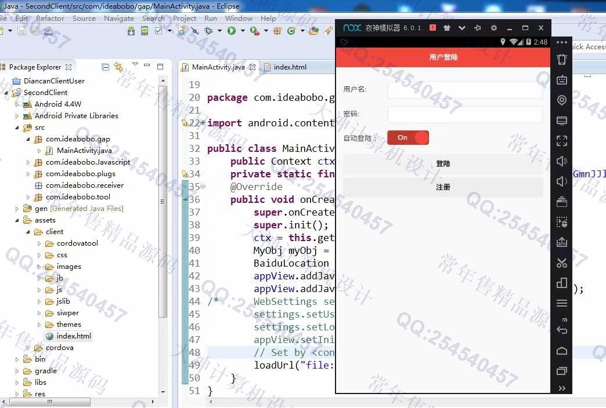Click Nox My Computer screen sidebar icon

561,121
